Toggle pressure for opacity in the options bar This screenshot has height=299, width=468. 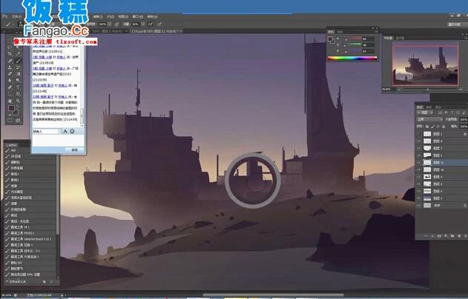(116, 24)
